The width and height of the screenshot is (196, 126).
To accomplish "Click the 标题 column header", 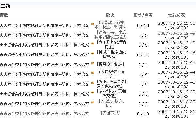I will point(4,15).
